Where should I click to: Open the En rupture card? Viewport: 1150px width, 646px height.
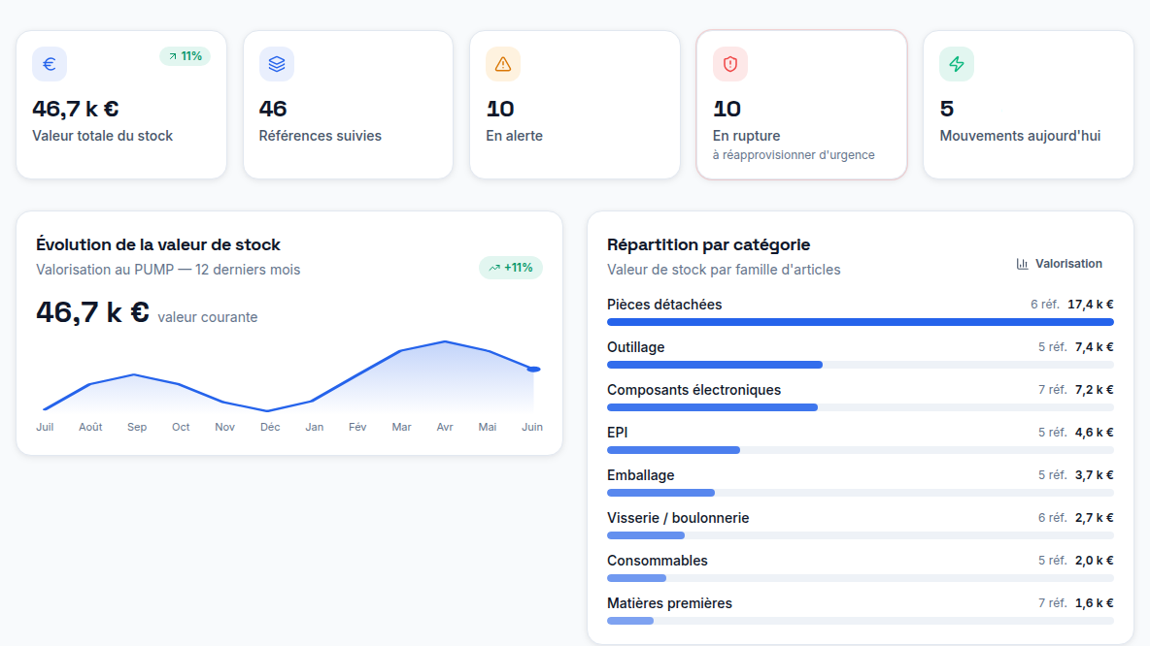(801, 105)
